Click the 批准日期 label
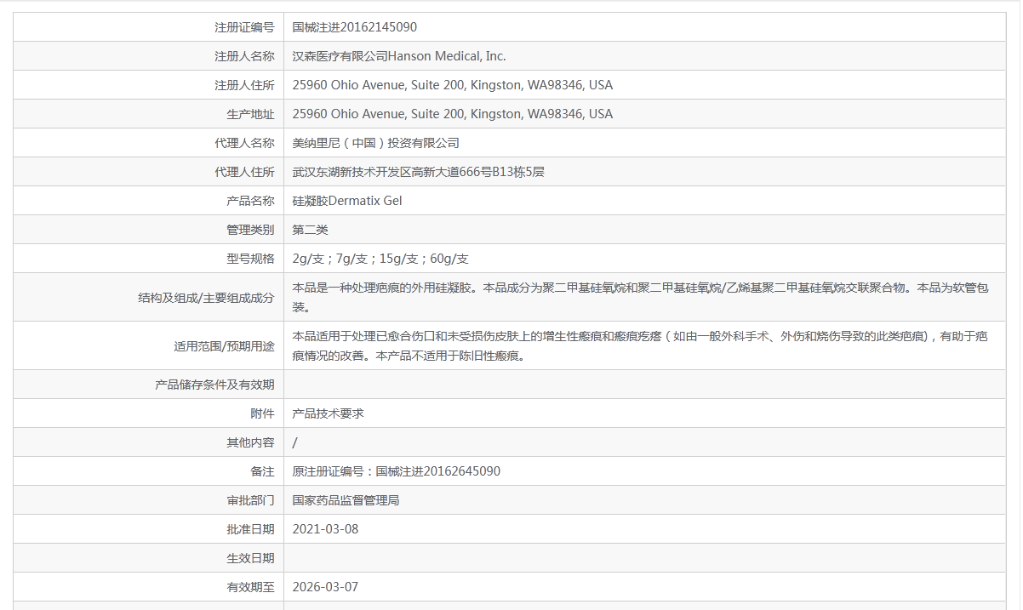 pos(250,529)
